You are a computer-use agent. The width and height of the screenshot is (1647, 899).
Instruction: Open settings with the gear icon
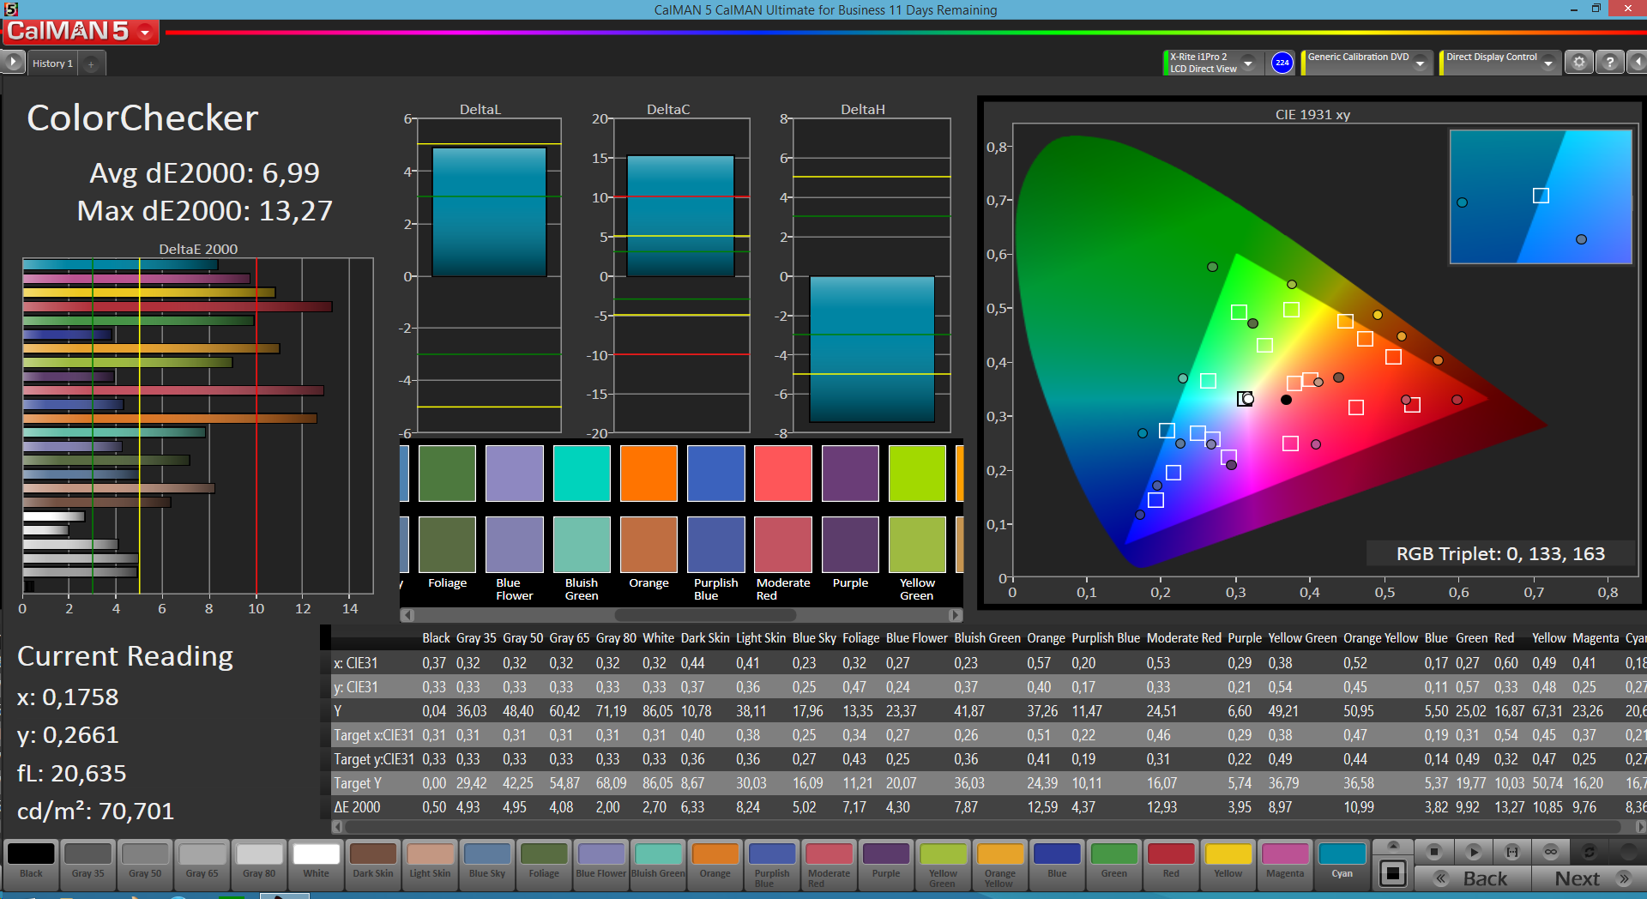click(1578, 63)
